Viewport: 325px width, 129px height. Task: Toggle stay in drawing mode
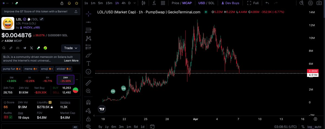88,110
